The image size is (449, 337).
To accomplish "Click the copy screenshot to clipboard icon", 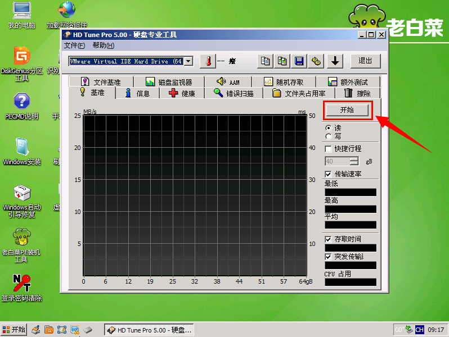I will (x=282, y=61).
